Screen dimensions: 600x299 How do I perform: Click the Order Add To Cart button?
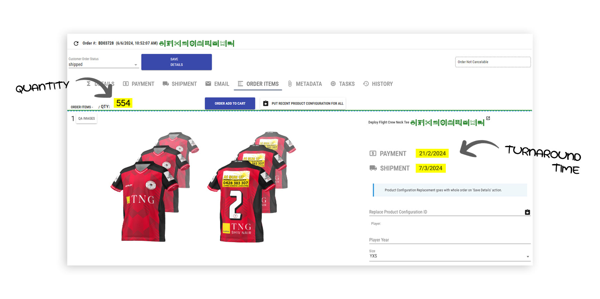pos(230,103)
